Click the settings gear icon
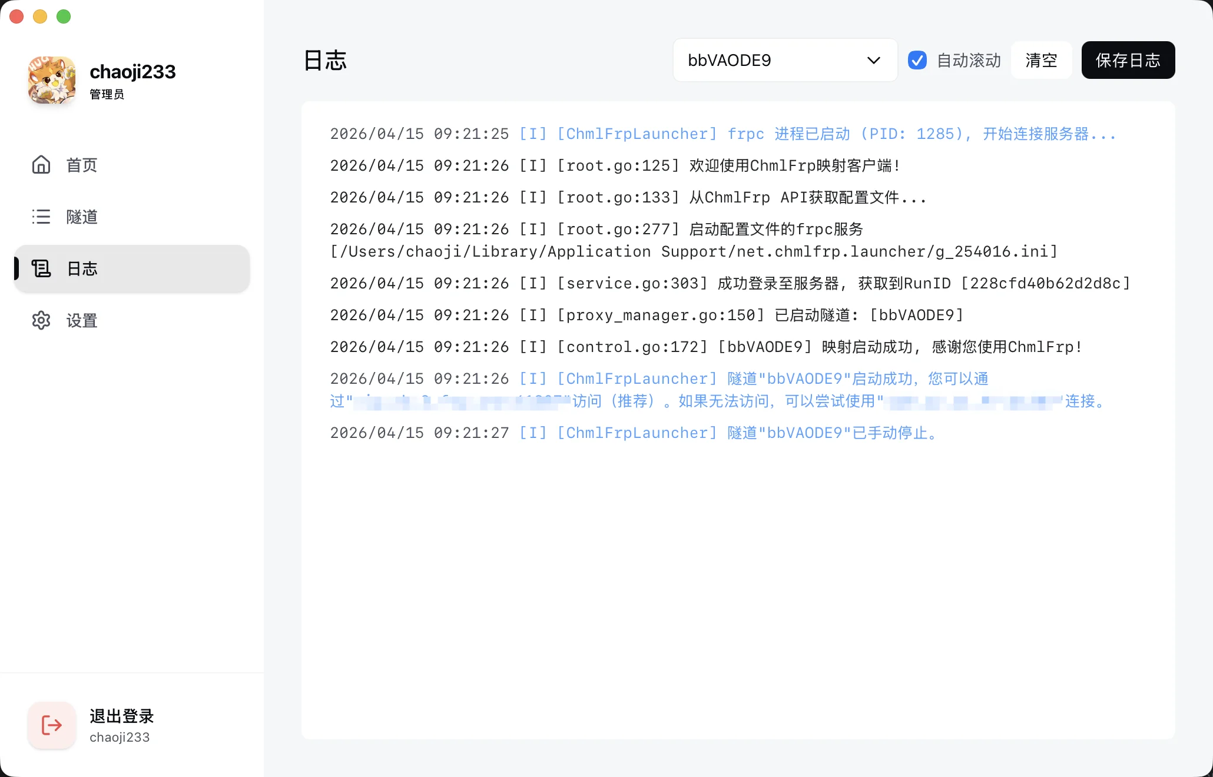The height and width of the screenshot is (777, 1213). click(x=41, y=320)
